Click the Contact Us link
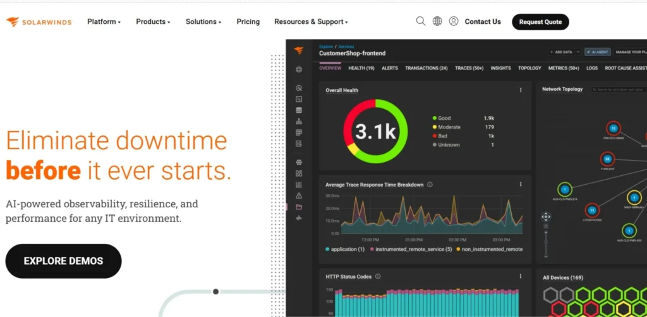647x317 pixels. (x=483, y=22)
